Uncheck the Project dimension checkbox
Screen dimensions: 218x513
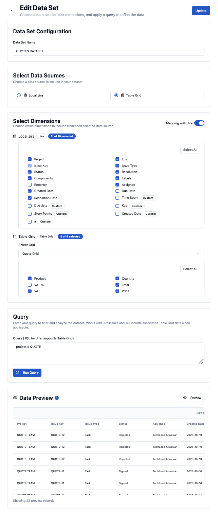[x=30, y=159]
